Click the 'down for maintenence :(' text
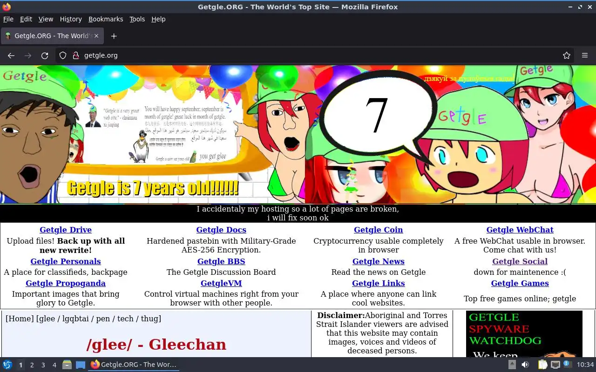 (520, 272)
